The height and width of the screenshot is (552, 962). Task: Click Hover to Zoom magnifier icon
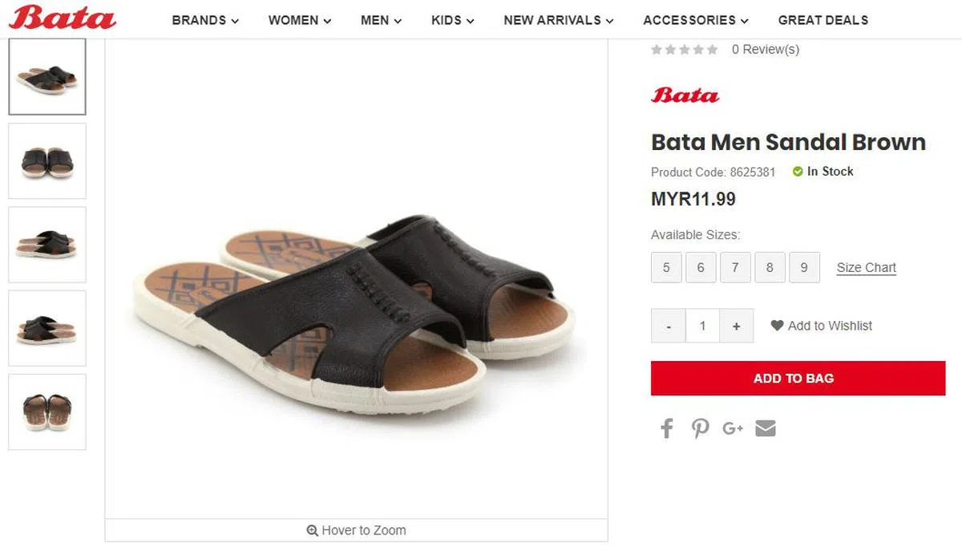(x=313, y=530)
